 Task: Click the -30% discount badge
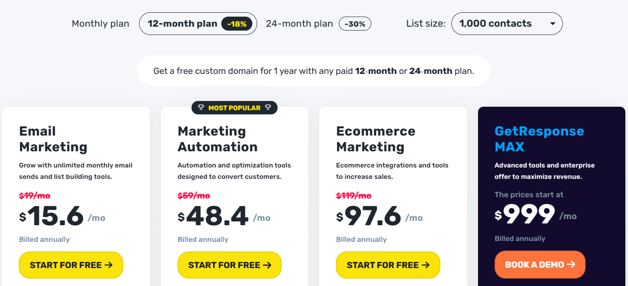355,23
